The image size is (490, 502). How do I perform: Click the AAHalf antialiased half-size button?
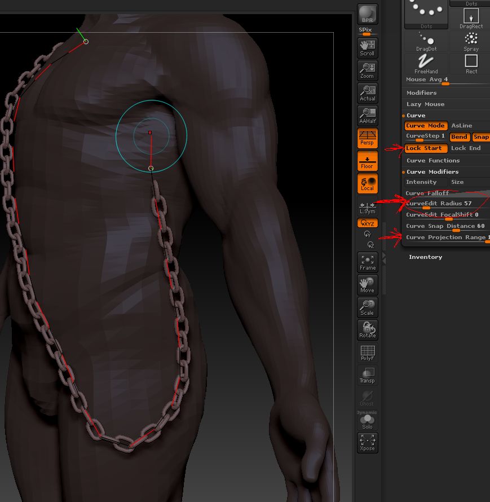click(368, 116)
